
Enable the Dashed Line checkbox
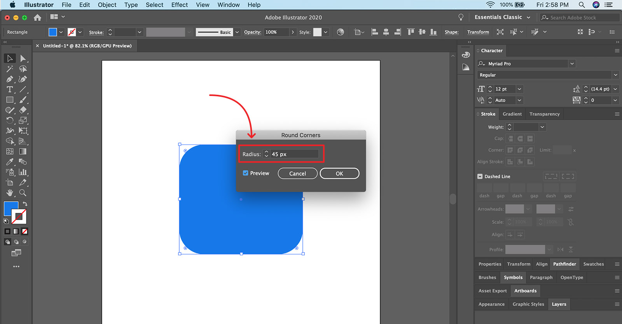[x=480, y=176]
